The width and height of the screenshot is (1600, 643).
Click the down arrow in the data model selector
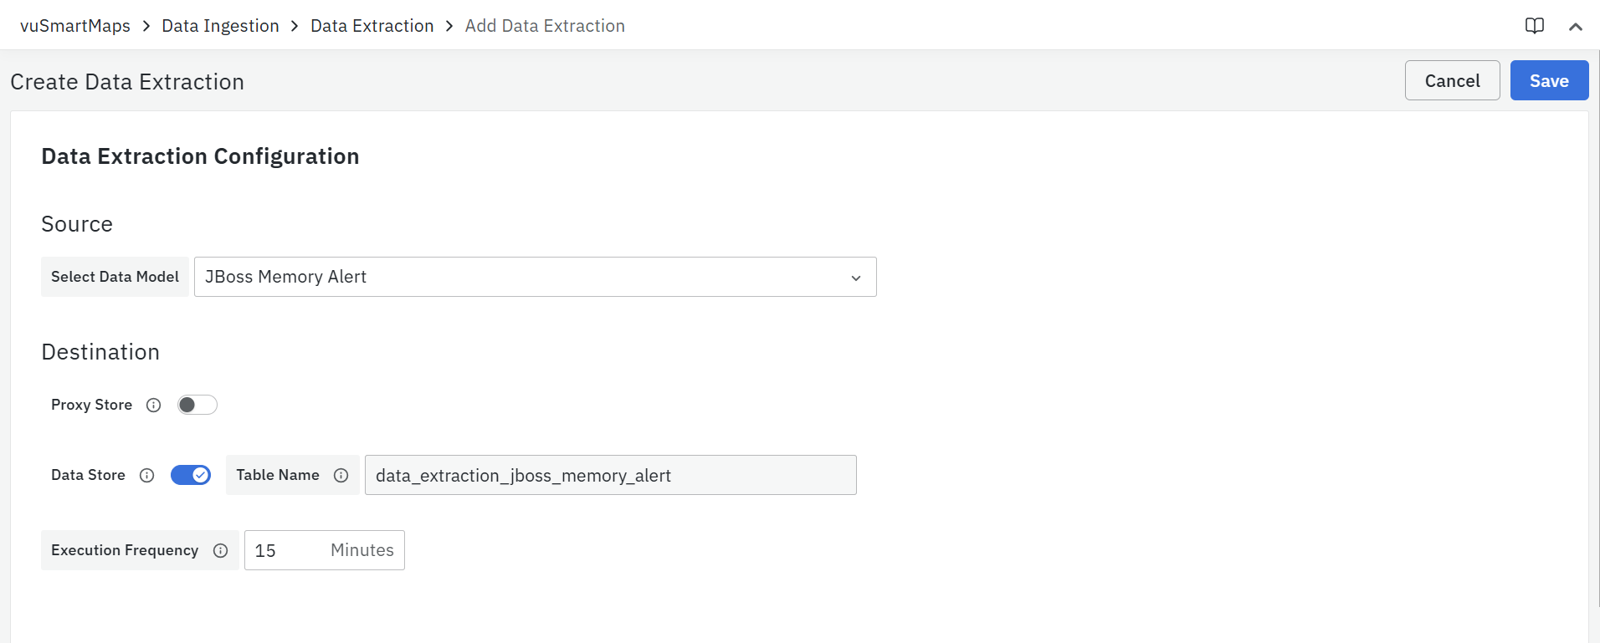[x=855, y=278]
